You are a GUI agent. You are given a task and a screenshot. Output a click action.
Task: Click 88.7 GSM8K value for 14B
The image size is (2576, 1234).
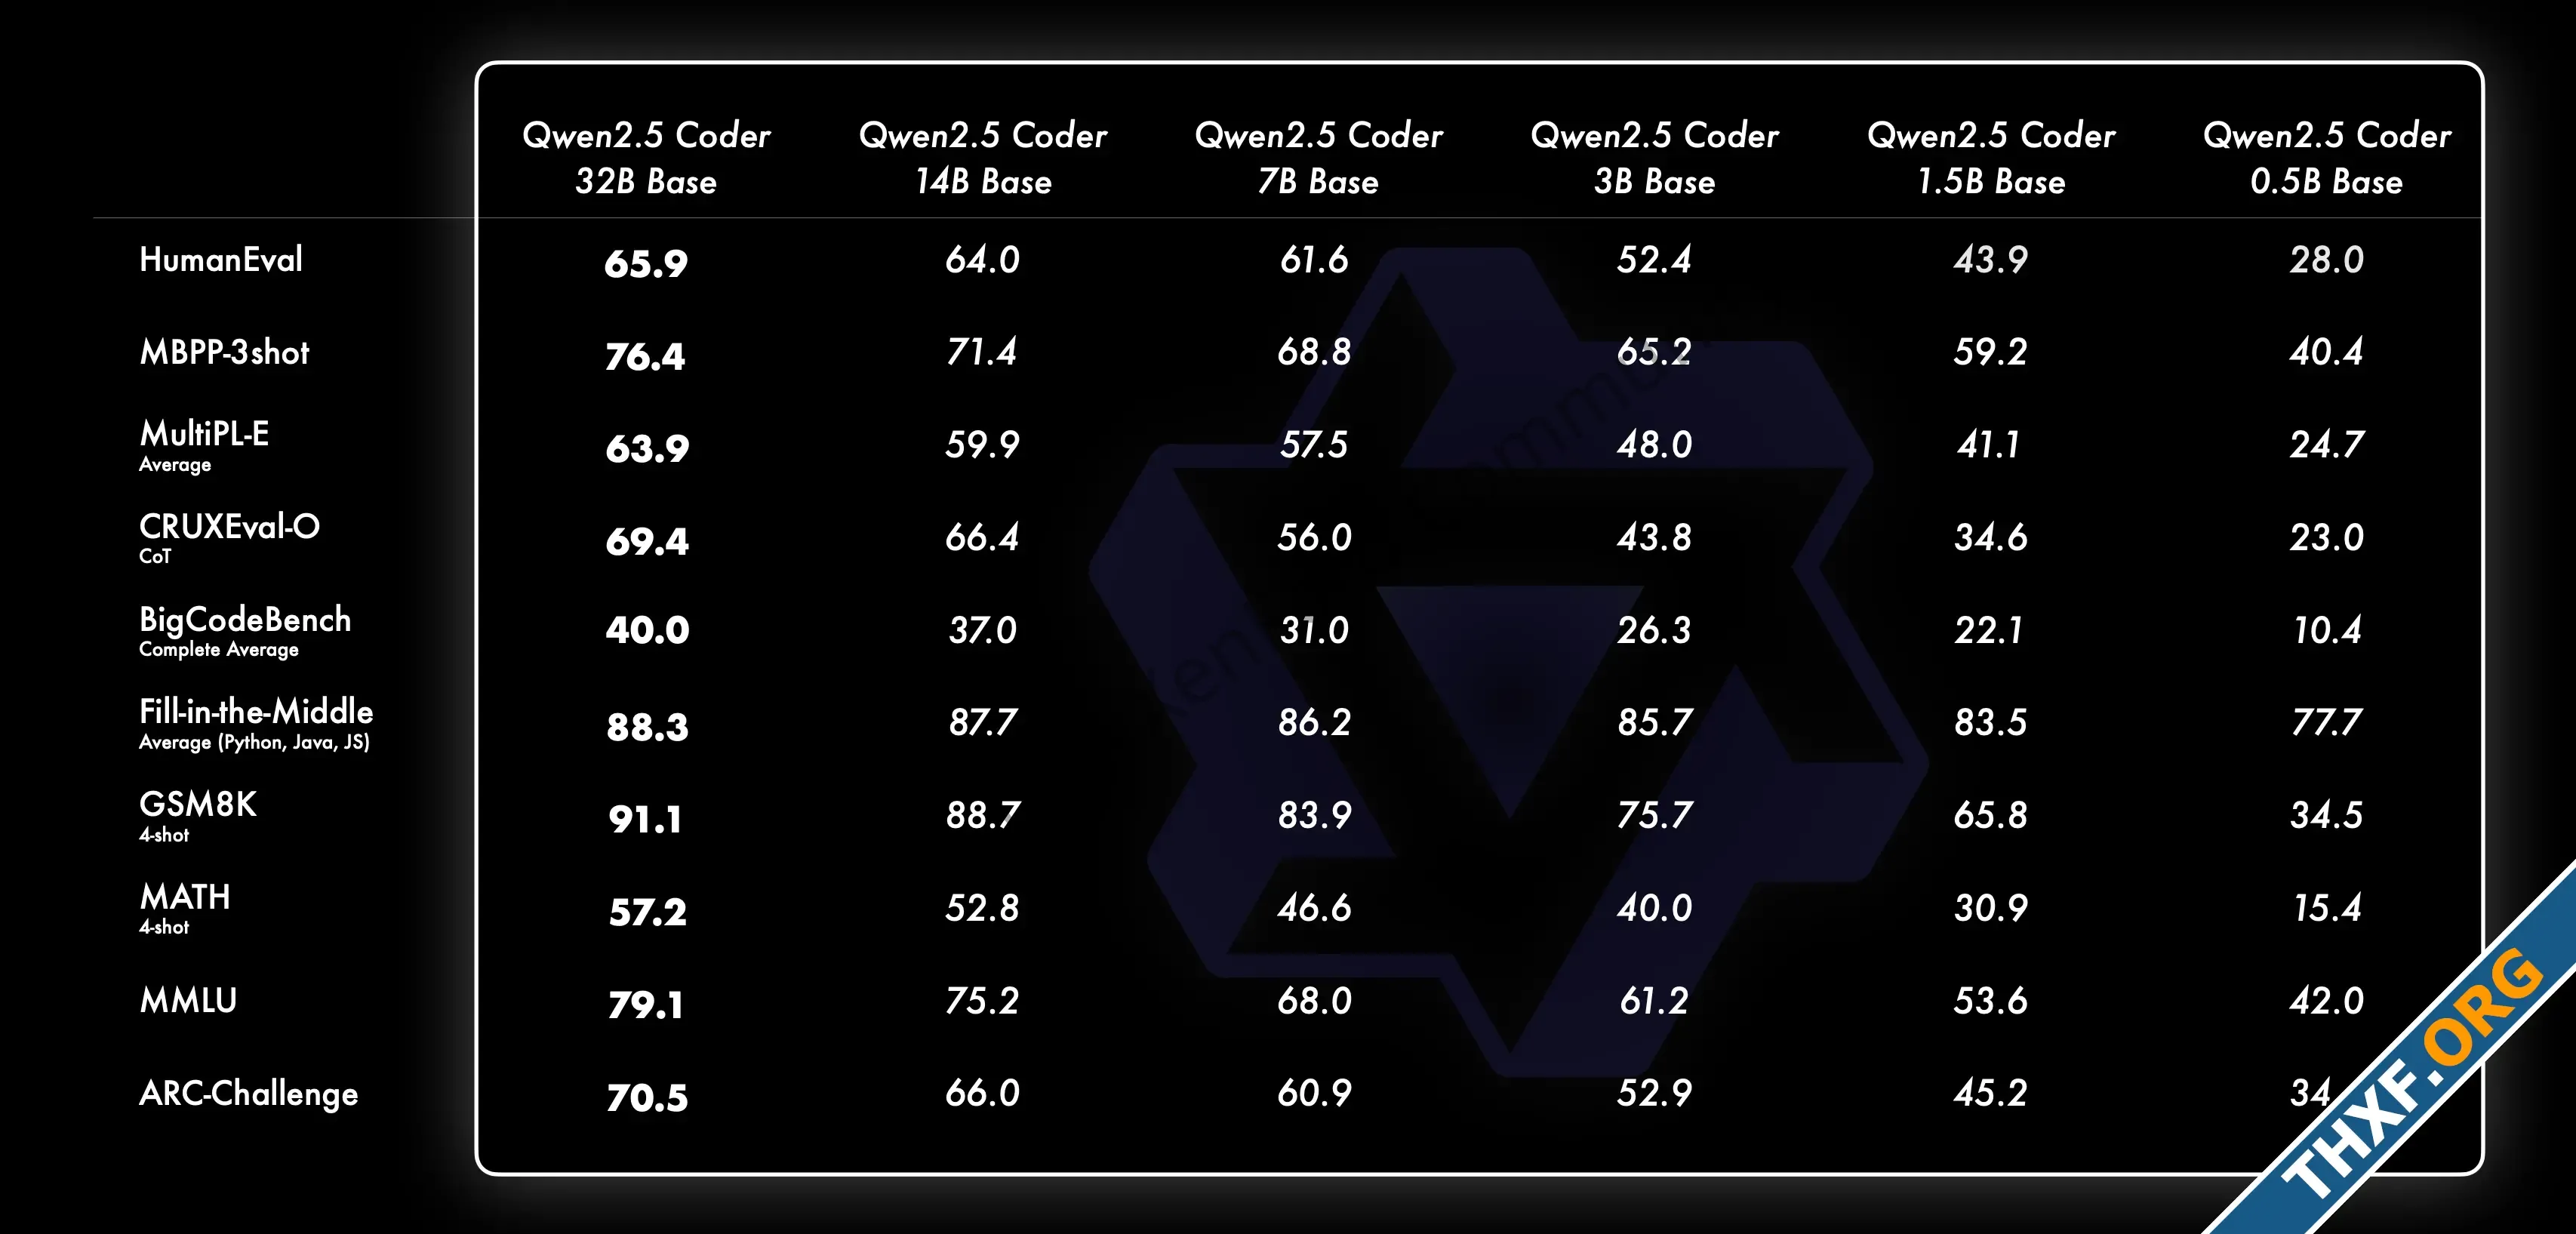(x=983, y=816)
